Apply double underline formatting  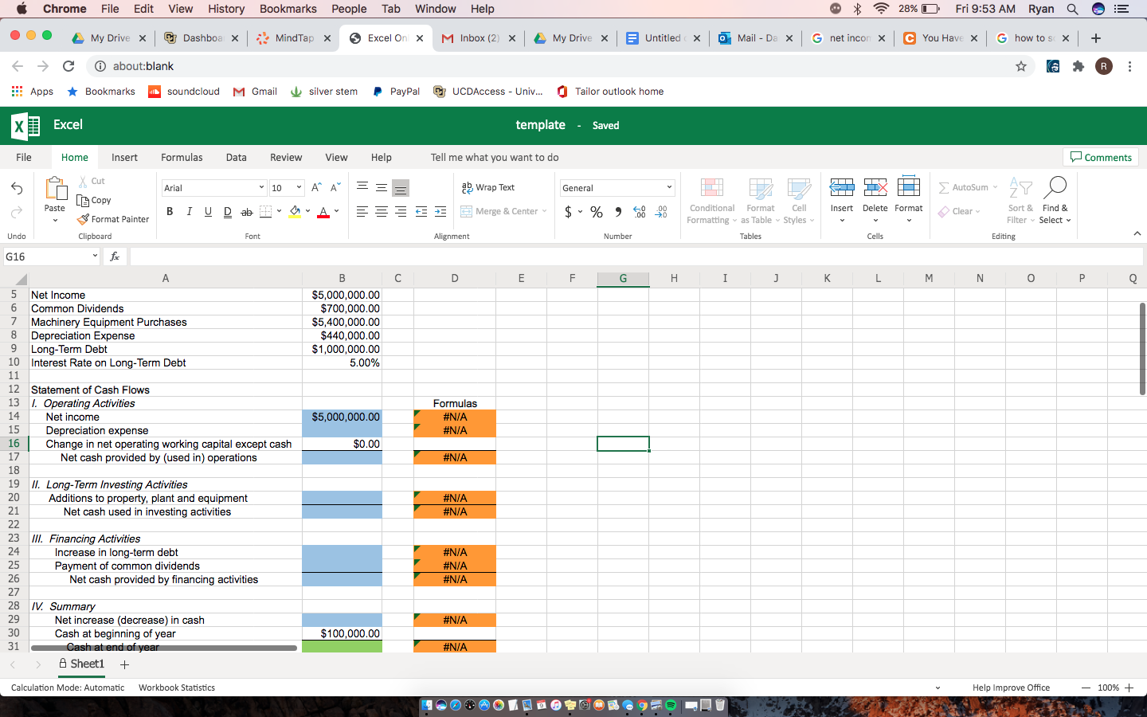point(227,212)
